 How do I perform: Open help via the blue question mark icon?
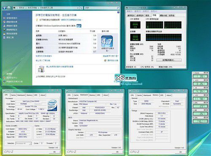118,12
